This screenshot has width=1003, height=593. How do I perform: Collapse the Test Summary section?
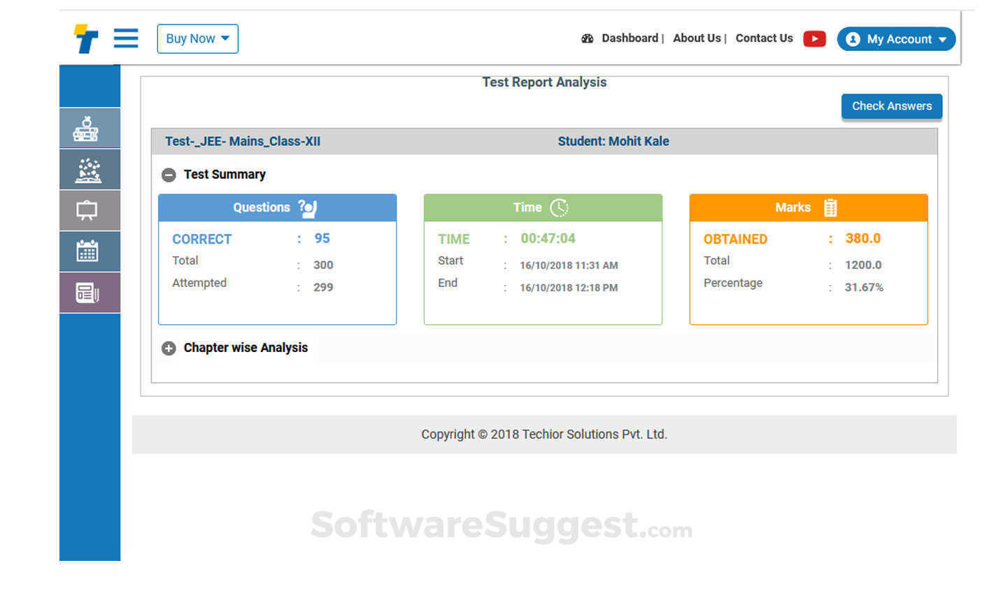coord(169,175)
